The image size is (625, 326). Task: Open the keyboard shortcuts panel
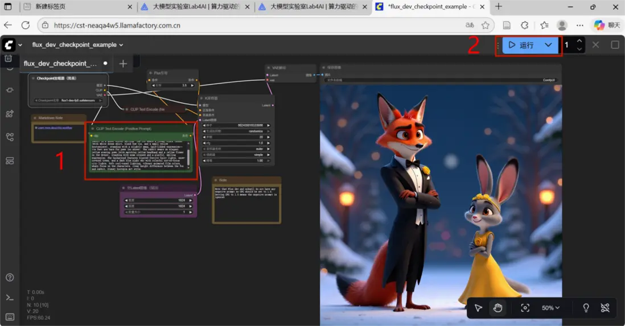point(10,316)
